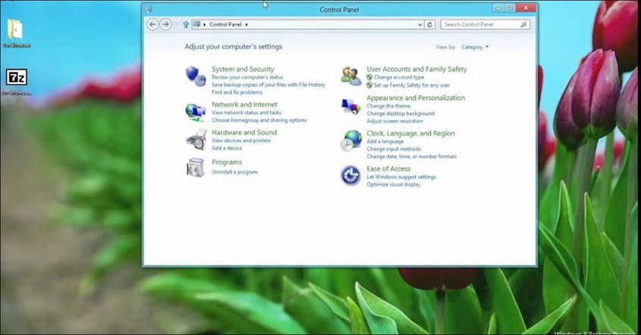Viewport: 641px width, 335px height.
Task: Open the Hardware and Sound printer icon
Action: (x=196, y=140)
